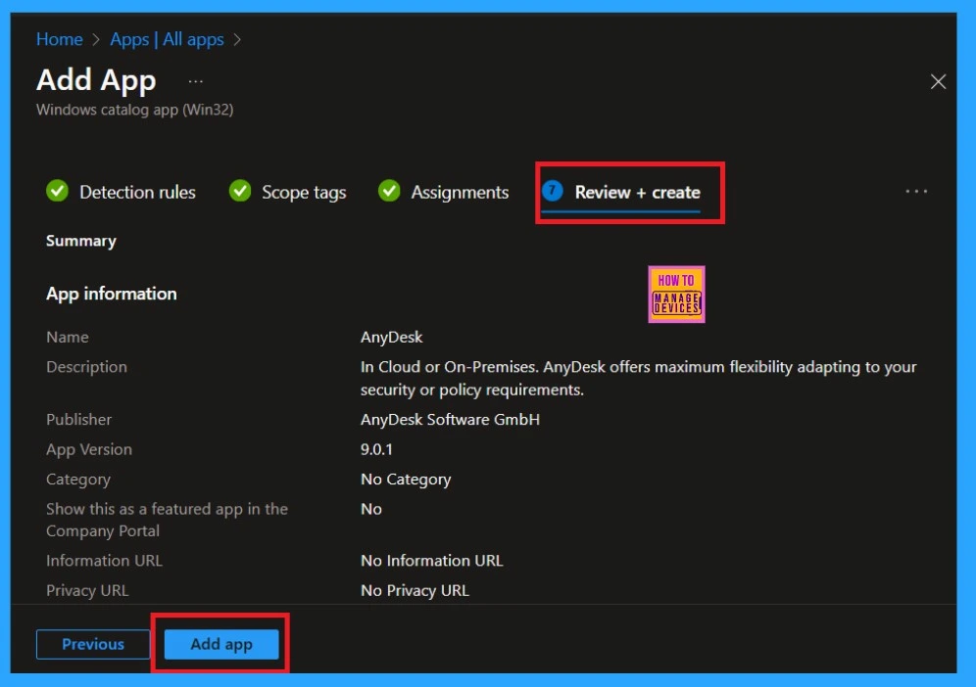Click the Information URL field label
The height and width of the screenshot is (687, 976).
[x=104, y=561]
